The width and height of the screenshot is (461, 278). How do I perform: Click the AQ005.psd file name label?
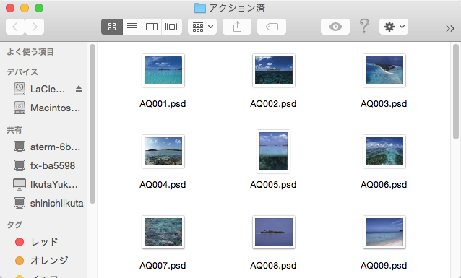(273, 185)
